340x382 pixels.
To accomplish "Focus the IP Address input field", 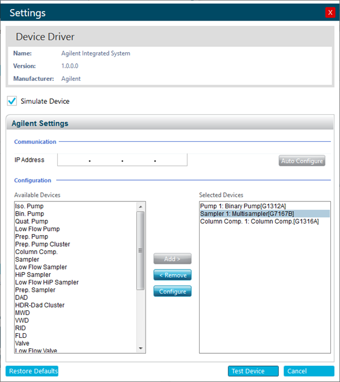I will coord(122,160).
